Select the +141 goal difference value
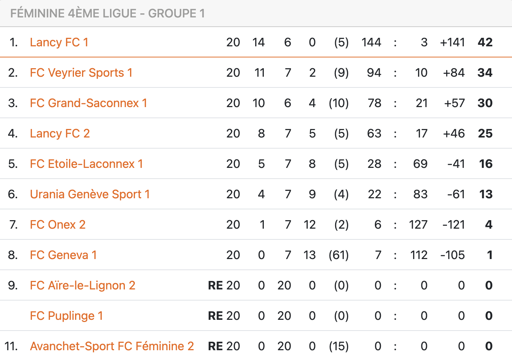512x358 pixels. point(452,42)
